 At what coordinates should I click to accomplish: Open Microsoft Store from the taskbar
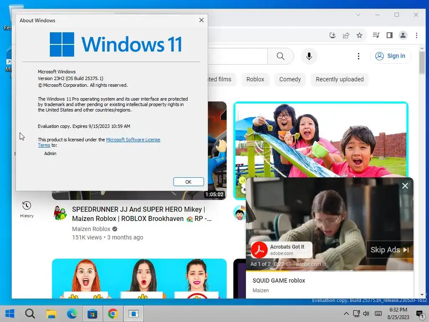coord(92,314)
